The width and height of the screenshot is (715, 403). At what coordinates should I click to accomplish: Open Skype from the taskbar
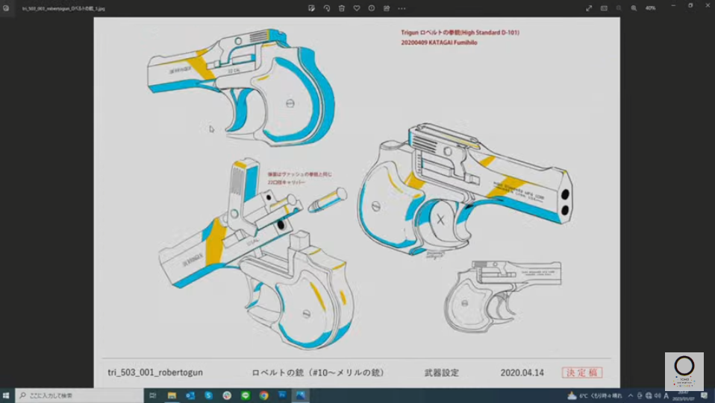coord(208,396)
